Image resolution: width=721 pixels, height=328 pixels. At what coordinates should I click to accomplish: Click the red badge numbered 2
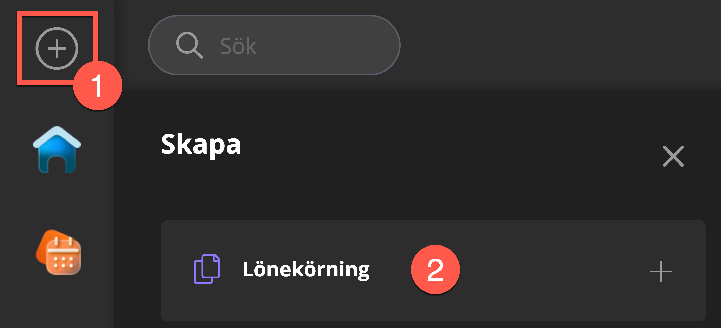[x=435, y=270]
